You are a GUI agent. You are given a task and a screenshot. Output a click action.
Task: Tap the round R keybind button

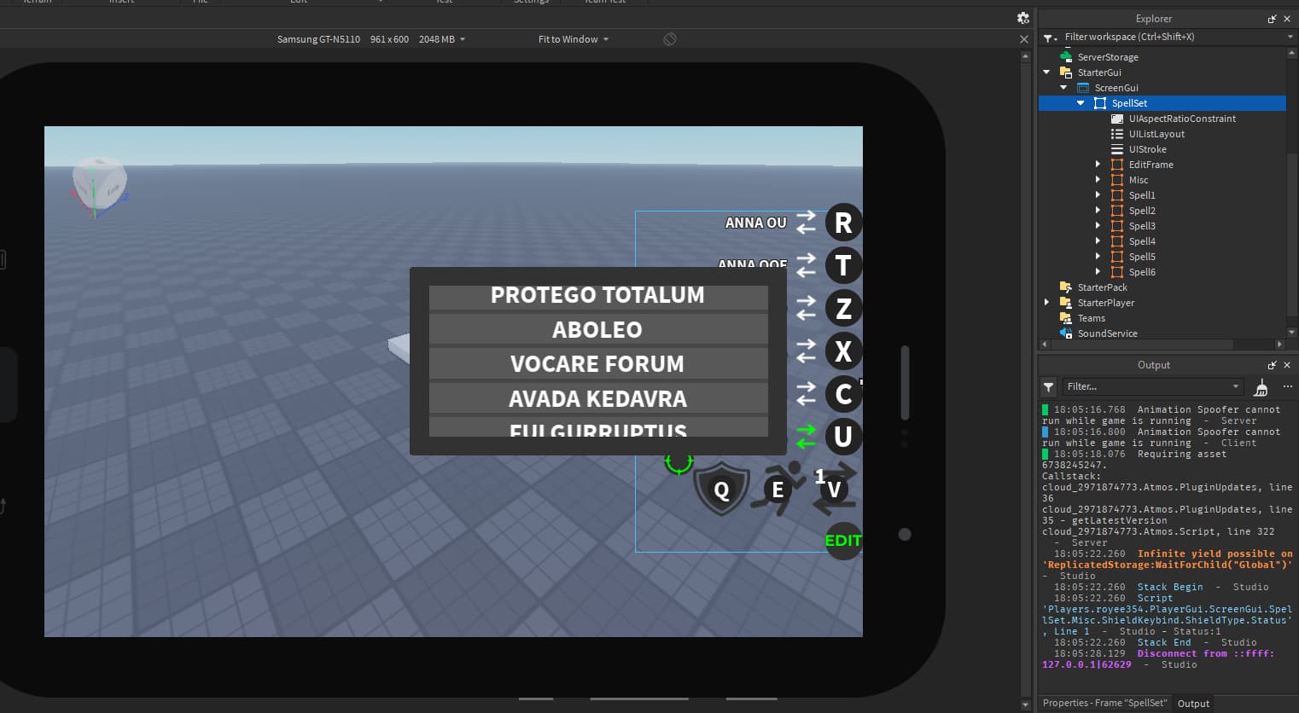click(x=843, y=223)
